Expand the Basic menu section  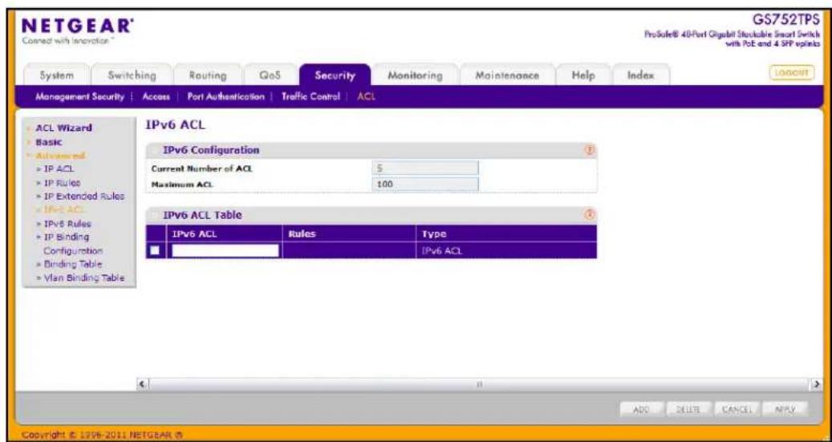[x=48, y=142]
